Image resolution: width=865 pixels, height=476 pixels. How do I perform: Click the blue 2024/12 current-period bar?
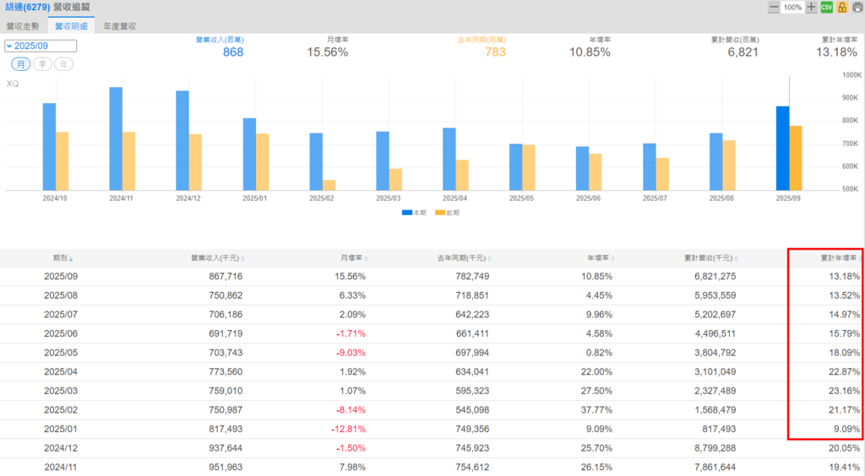point(182,140)
